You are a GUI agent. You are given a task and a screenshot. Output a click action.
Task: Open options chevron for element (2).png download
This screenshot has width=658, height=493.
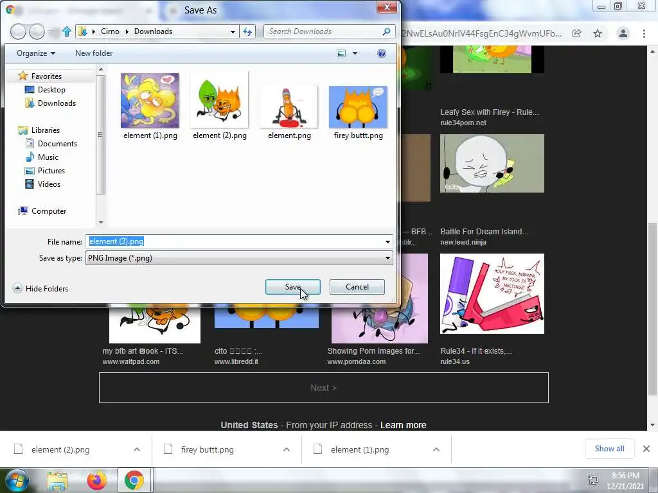pos(137,449)
